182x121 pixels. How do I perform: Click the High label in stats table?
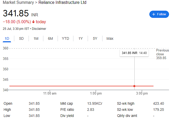click(7, 110)
